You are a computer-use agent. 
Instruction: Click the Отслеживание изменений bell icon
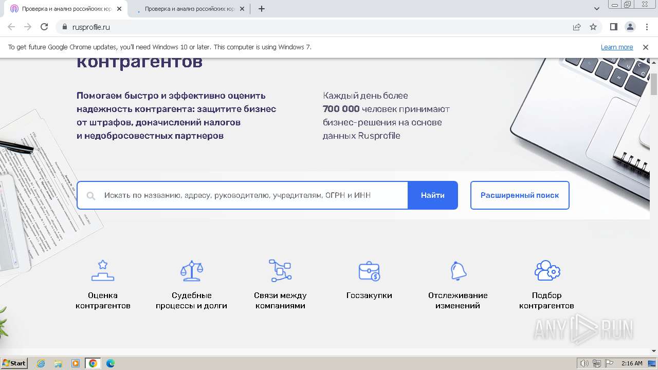click(458, 271)
